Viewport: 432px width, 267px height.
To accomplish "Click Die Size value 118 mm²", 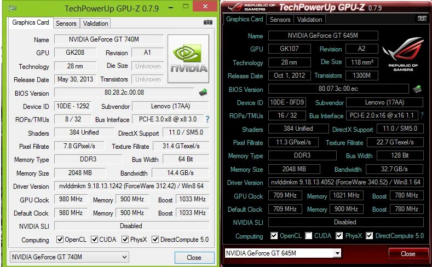I will [362, 62].
